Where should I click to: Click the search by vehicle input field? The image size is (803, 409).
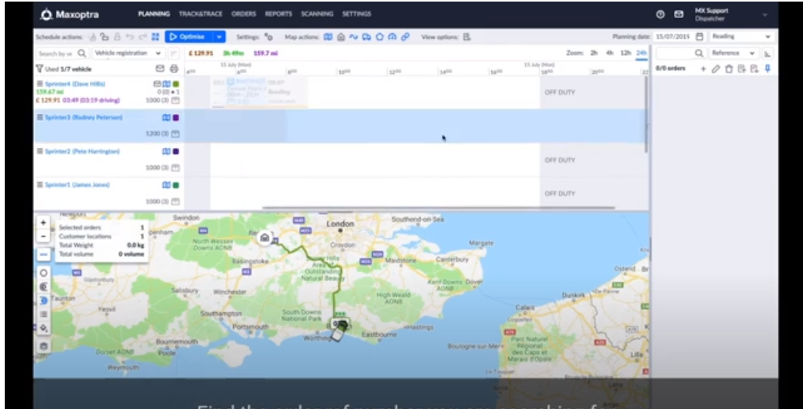pos(55,53)
